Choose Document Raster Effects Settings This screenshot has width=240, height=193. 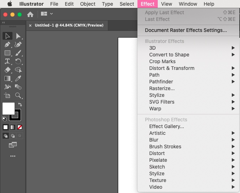pyautogui.click(x=188, y=30)
